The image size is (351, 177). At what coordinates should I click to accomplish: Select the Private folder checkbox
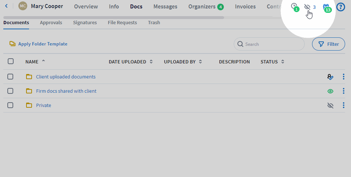(x=10, y=105)
